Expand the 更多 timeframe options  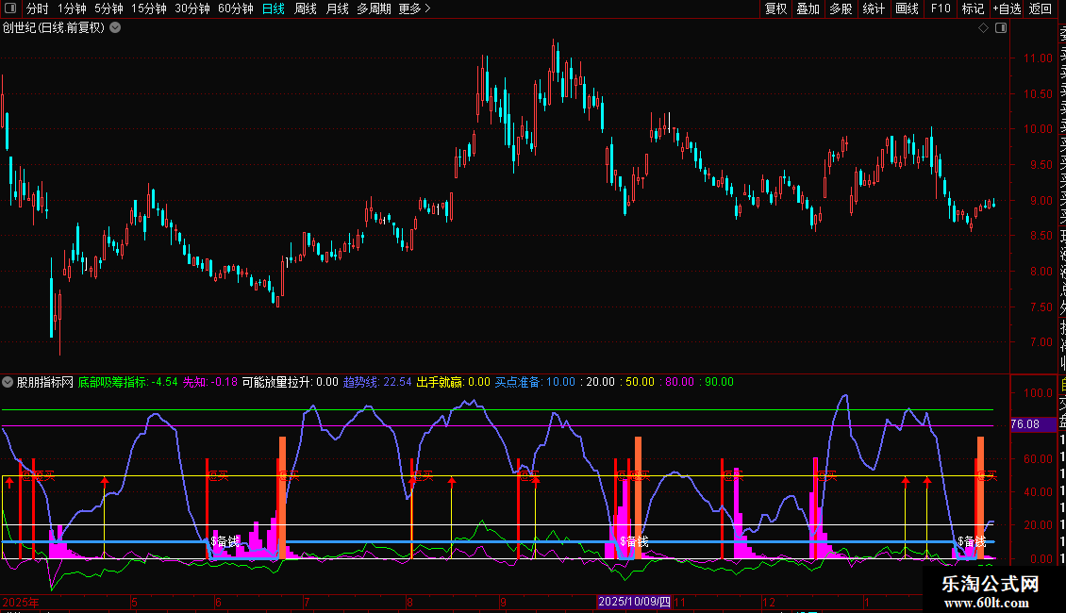click(x=414, y=8)
